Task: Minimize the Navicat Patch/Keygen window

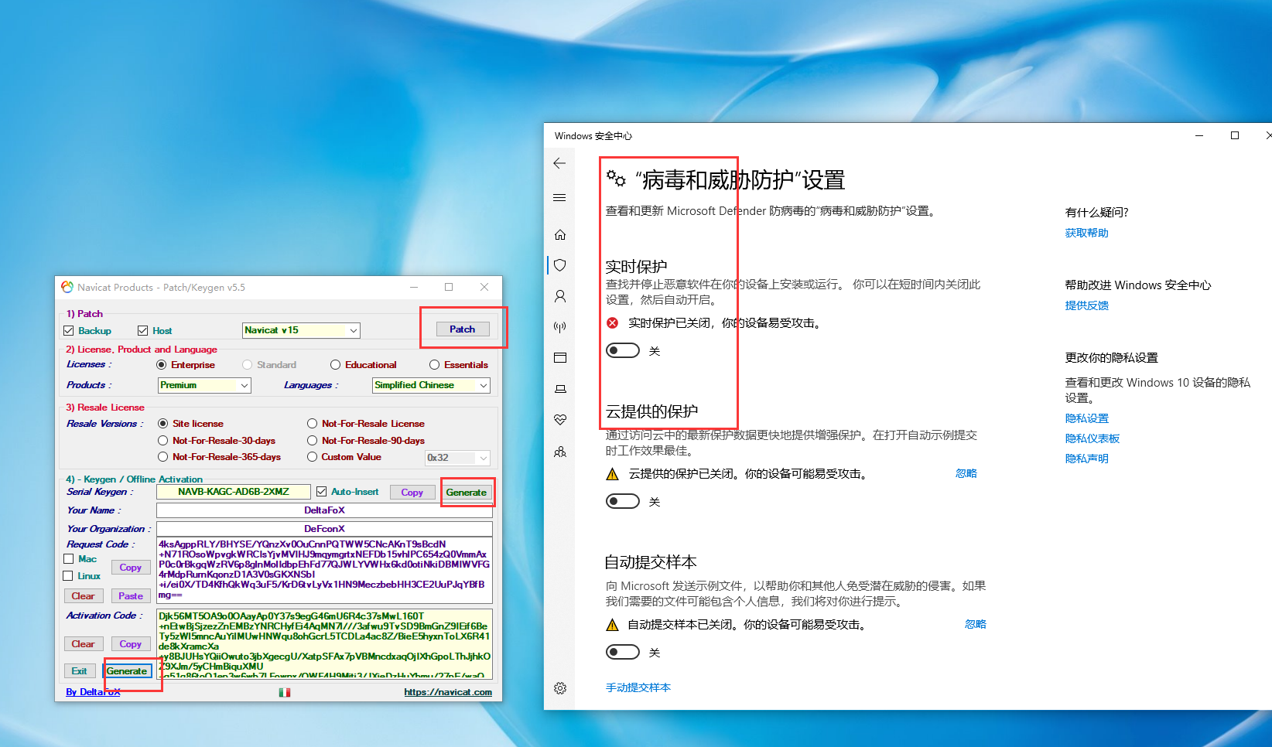Action: [x=414, y=287]
